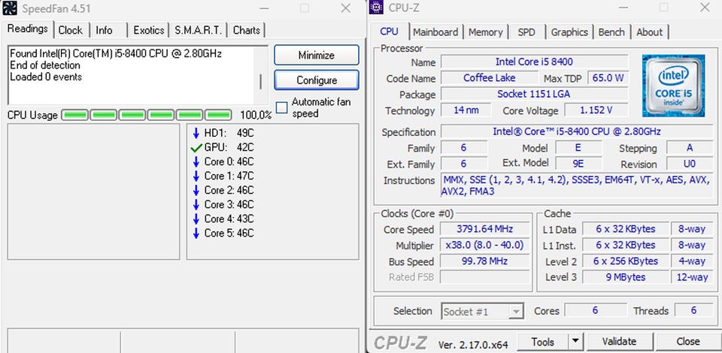This screenshot has height=353, width=722.
Task: Click the down arrow icon beside Core 3
Action: coord(196,204)
